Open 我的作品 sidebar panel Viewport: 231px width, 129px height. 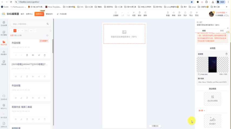pos(4,43)
